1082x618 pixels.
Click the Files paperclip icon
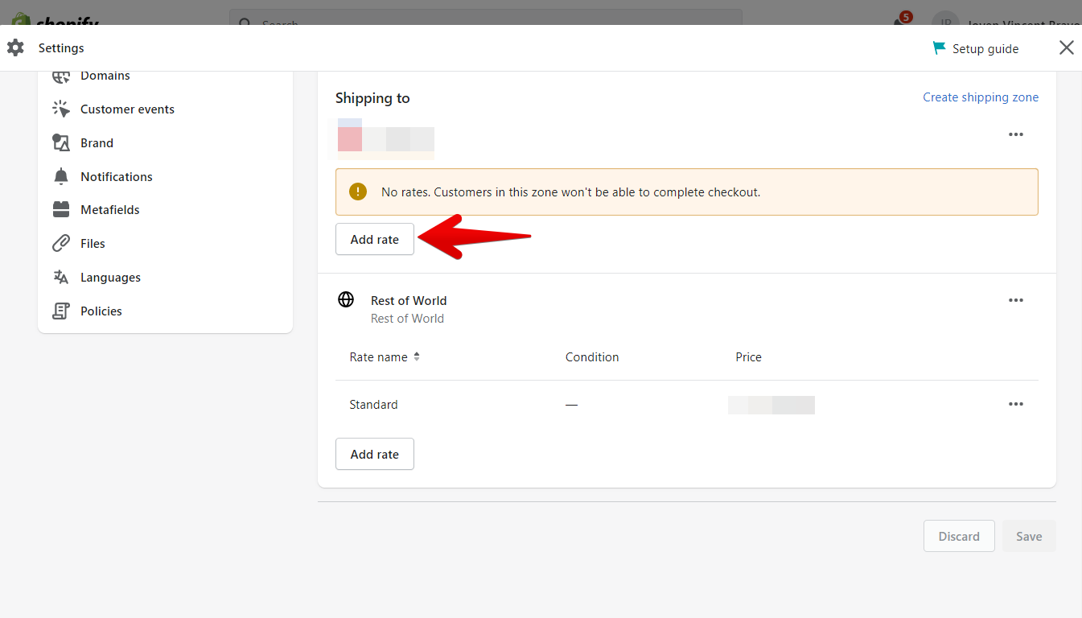[x=61, y=243]
